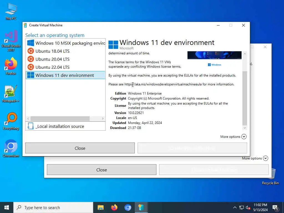Click the taskbar search box
Viewport: 284px width, 213px height.
53,207
